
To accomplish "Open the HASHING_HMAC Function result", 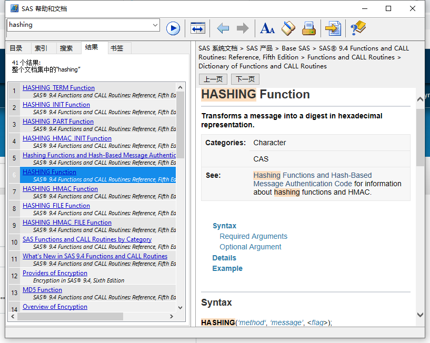I will (x=60, y=189).
